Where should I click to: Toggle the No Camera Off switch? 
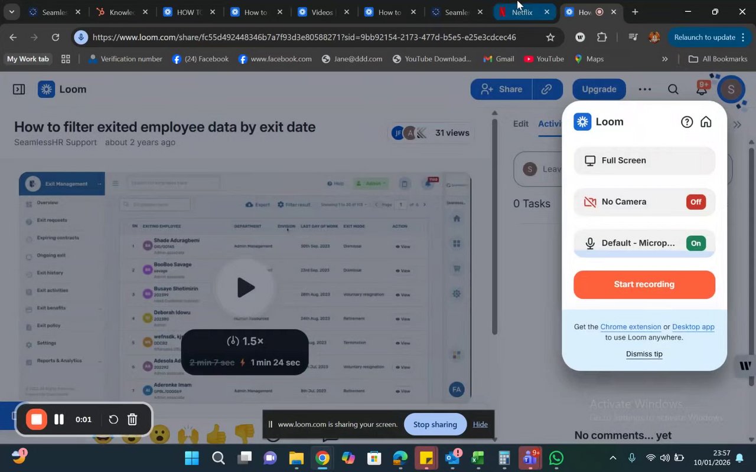[x=696, y=202]
